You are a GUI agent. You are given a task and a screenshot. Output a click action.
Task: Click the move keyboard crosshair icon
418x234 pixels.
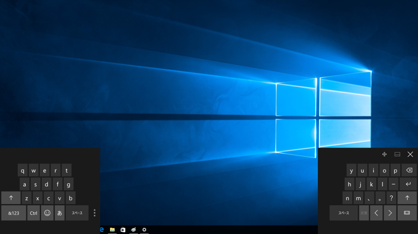[x=384, y=154]
